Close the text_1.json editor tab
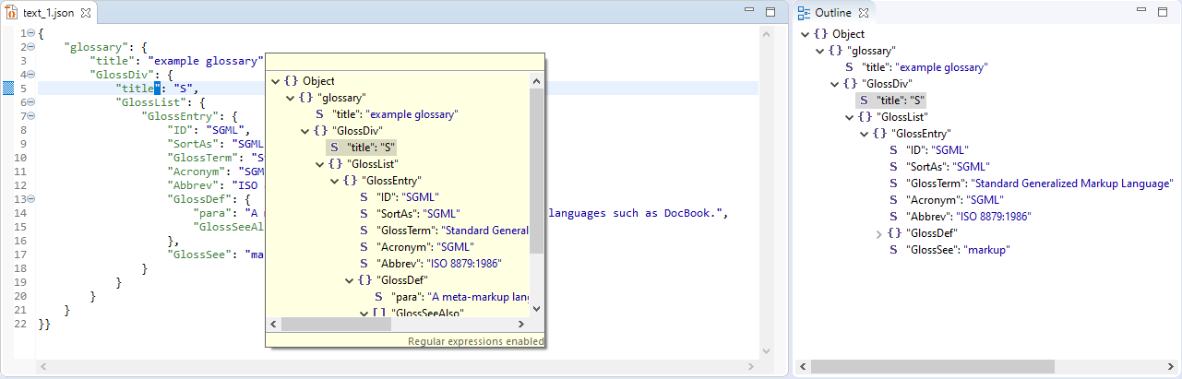The width and height of the screenshot is (1182, 379). (x=86, y=13)
